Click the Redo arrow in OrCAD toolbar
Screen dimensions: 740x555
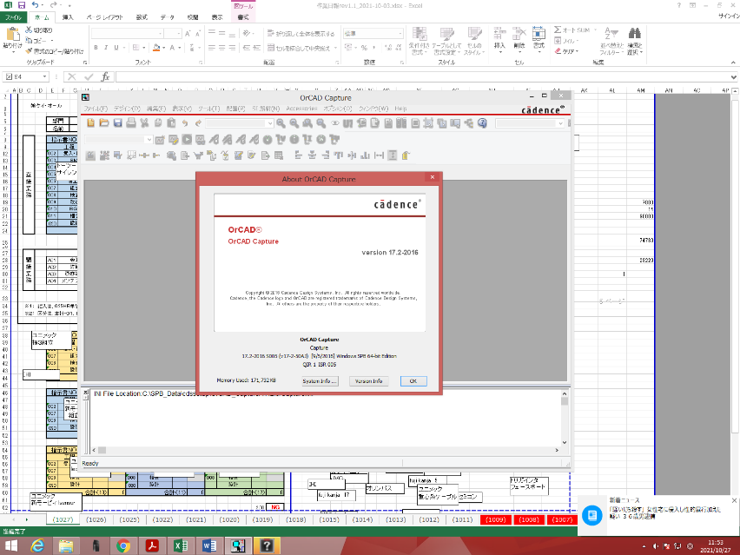pyautogui.click(x=198, y=123)
